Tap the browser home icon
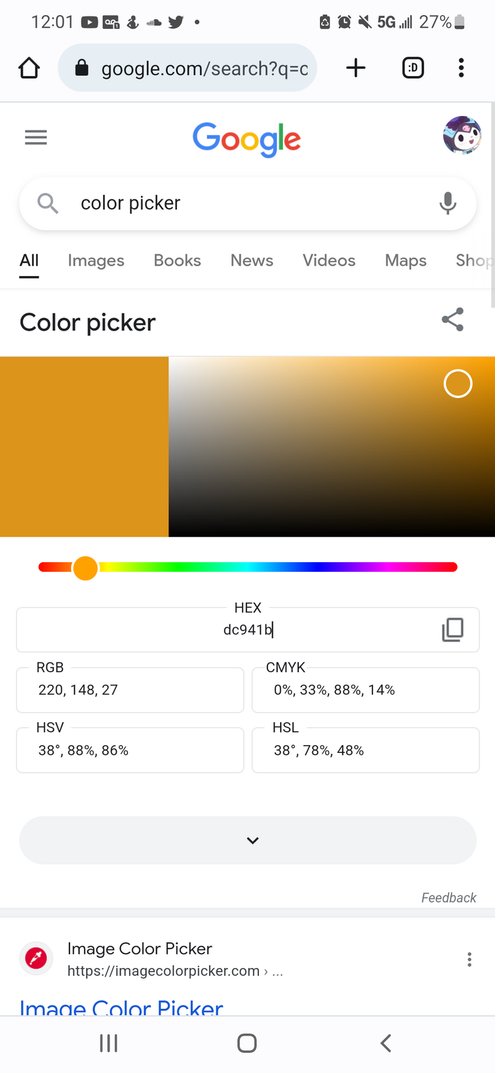495x1073 pixels. (29, 68)
